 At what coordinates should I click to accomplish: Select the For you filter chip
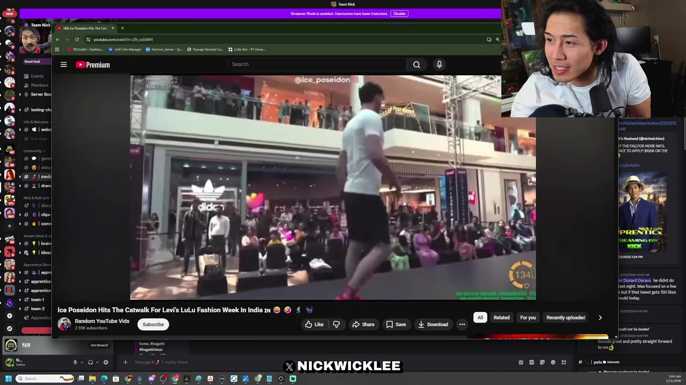click(528, 318)
